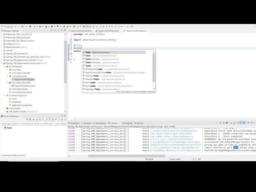Image resolution: width=256 pixels, height=192 pixels.
Task: Select AppoimentEntity.java in Package Explorer
Action: coord(24,79)
